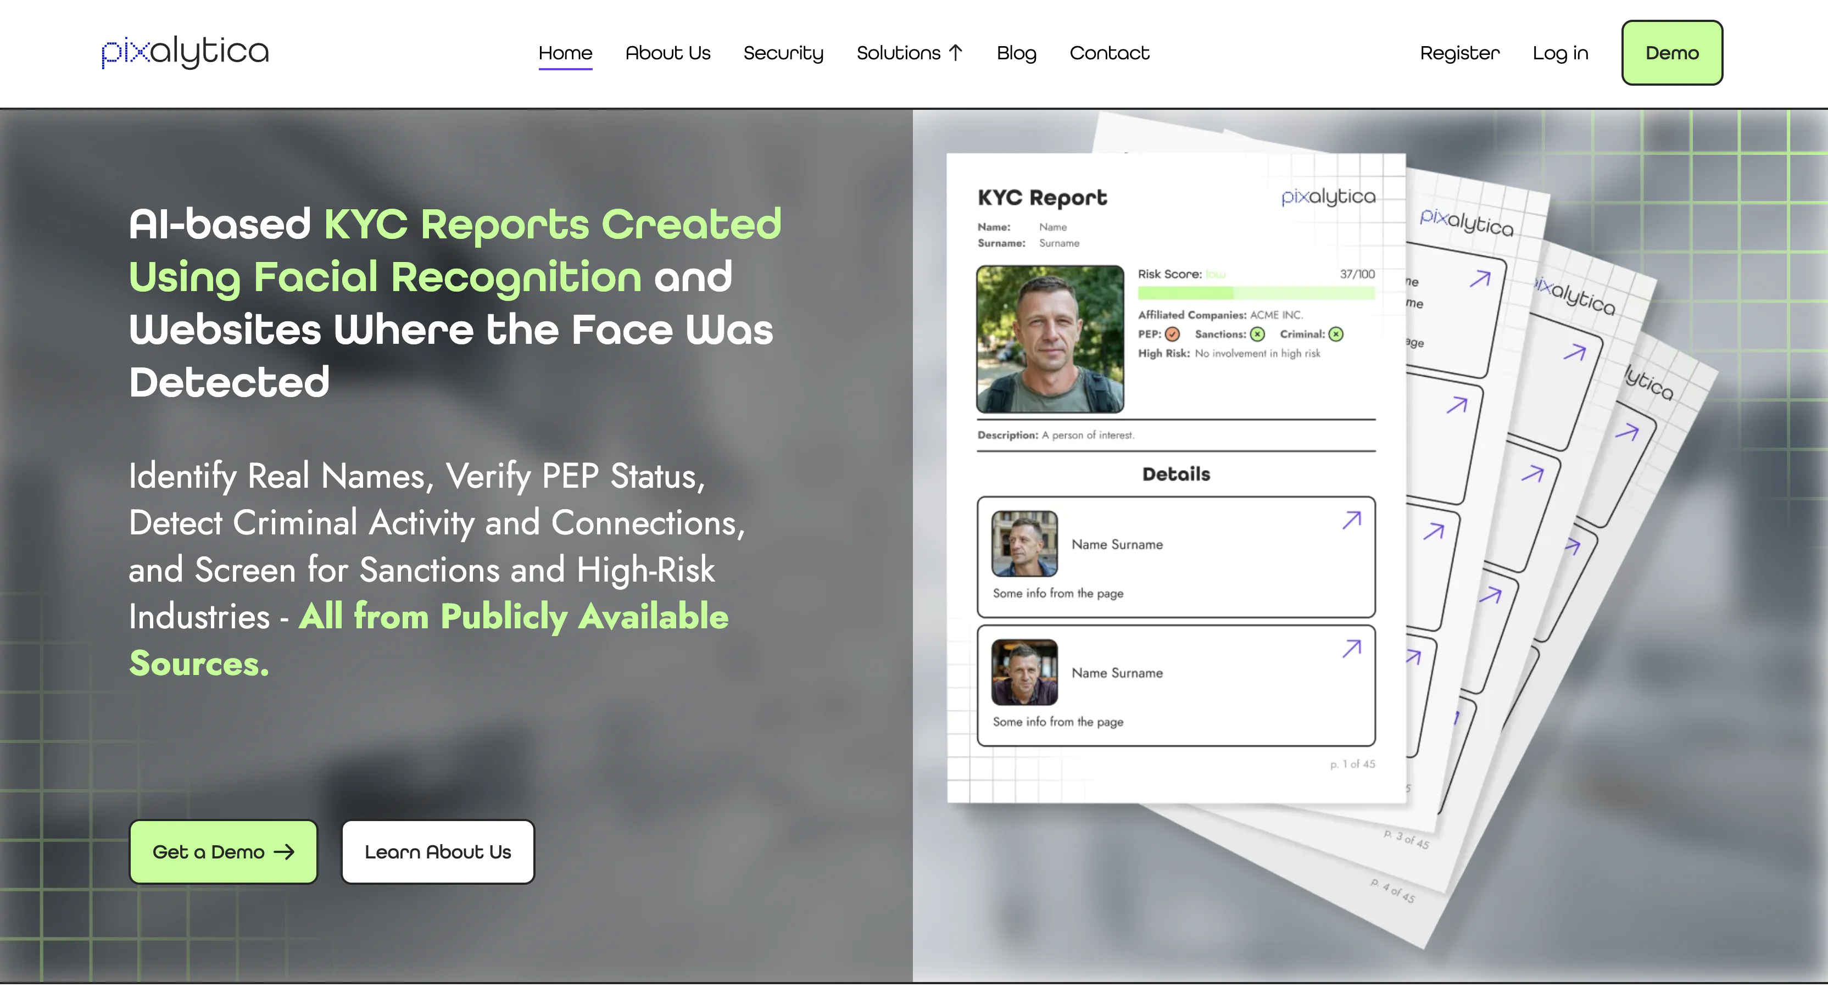This screenshot has height=993, width=1828.
Task: Expand the Solutions dropdown menu
Action: (x=899, y=53)
